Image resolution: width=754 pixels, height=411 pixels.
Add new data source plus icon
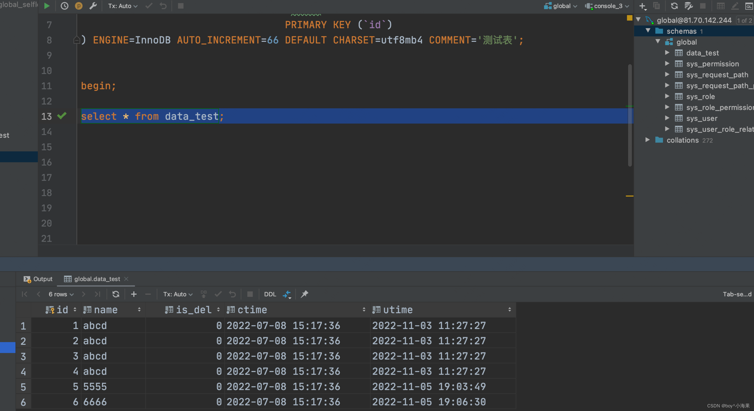pyautogui.click(x=642, y=6)
